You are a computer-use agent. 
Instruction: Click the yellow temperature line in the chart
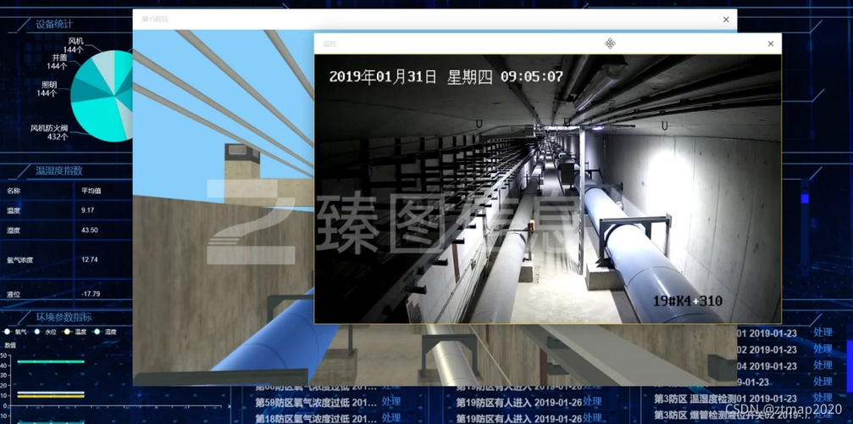click(x=51, y=396)
